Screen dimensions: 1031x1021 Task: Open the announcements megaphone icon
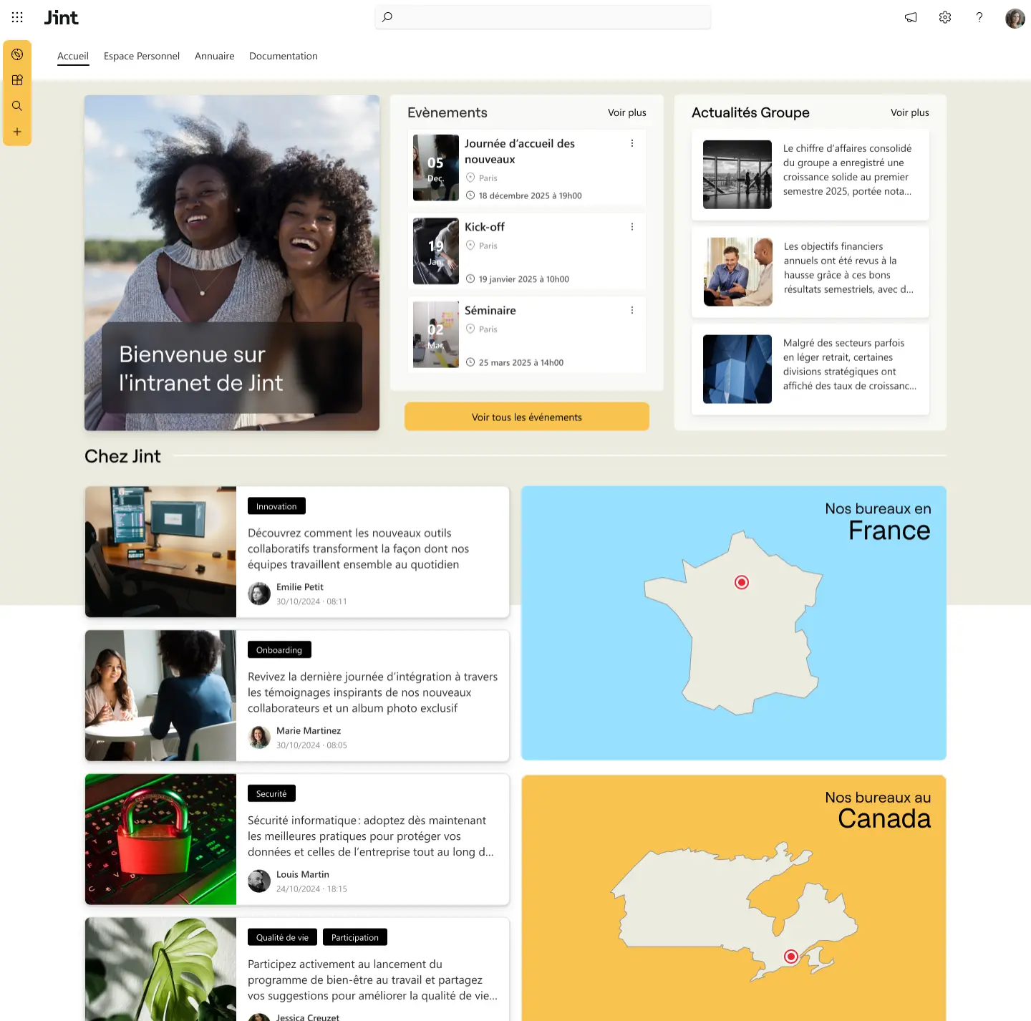pyautogui.click(x=910, y=17)
